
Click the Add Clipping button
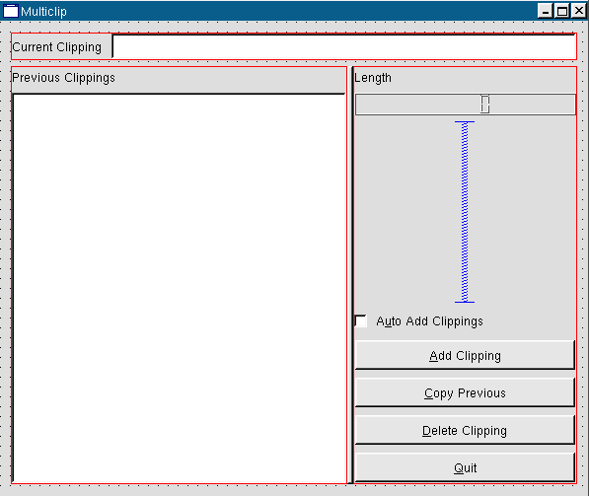(465, 355)
